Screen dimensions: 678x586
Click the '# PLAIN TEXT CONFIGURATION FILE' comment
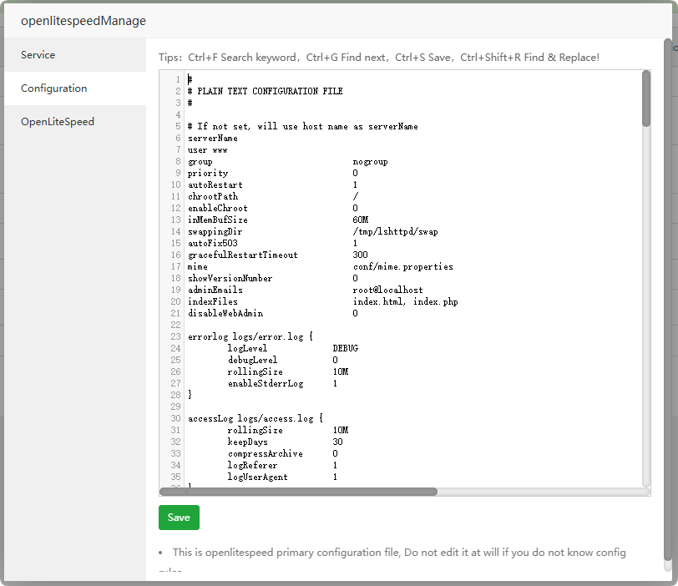(265, 91)
